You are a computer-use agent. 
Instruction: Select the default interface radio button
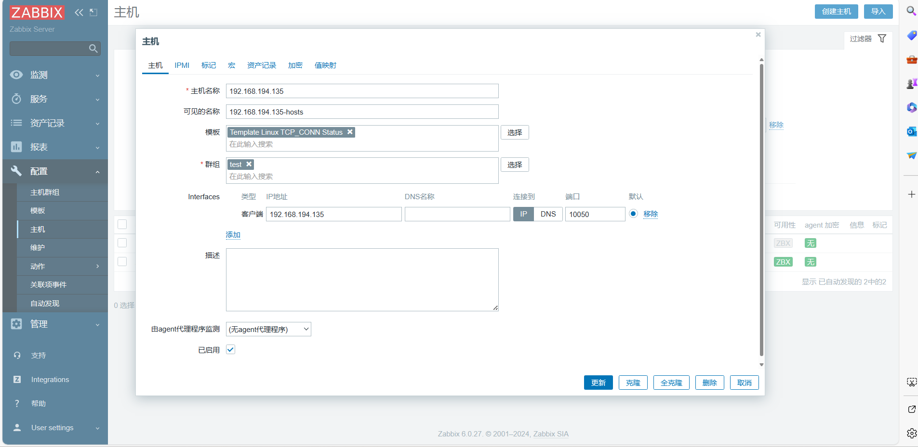tap(633, 214)
